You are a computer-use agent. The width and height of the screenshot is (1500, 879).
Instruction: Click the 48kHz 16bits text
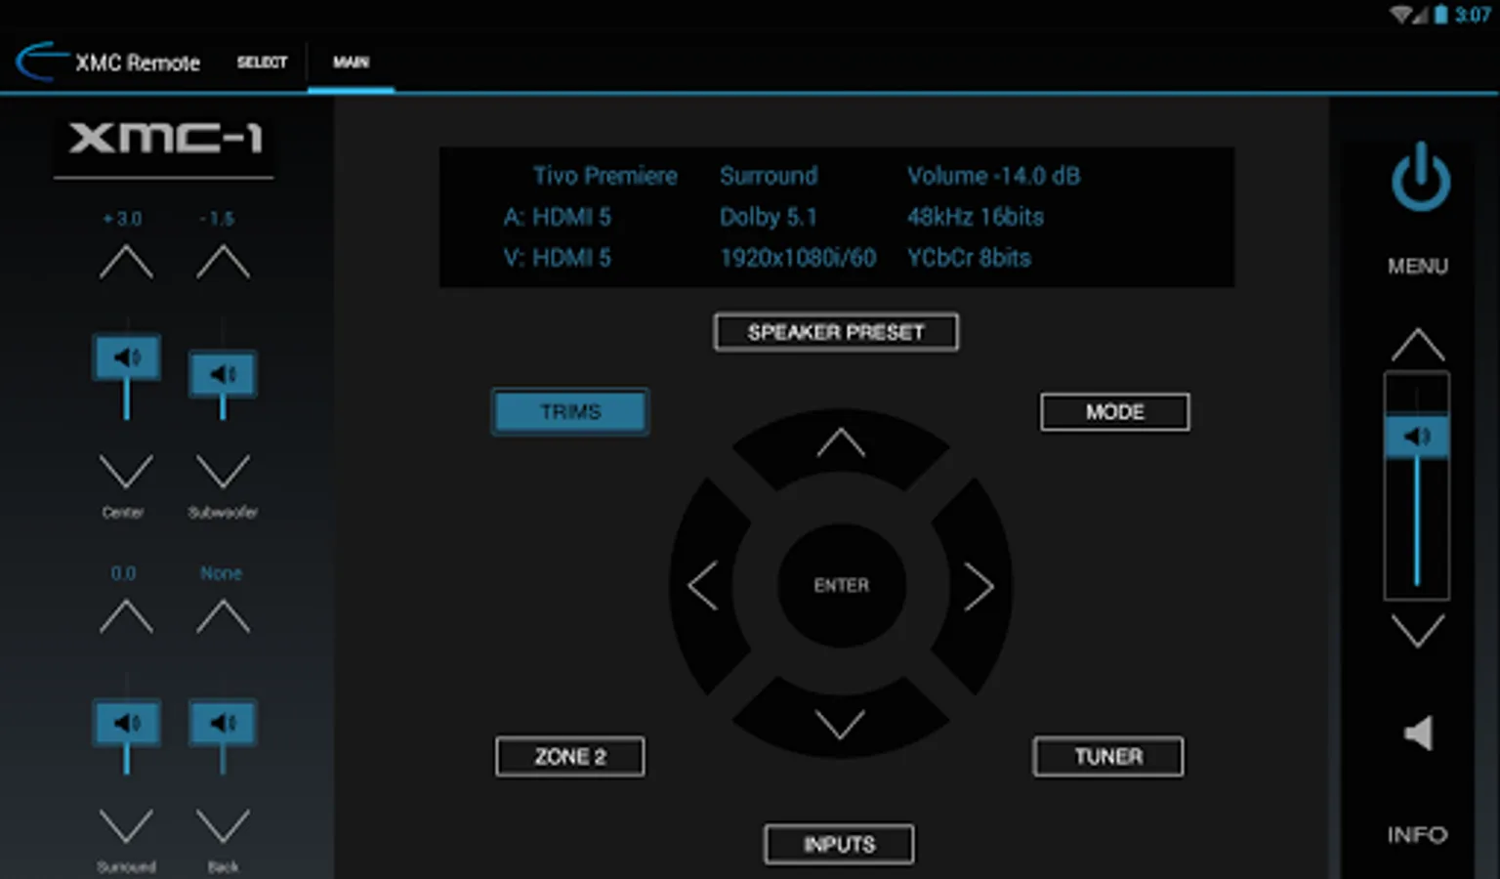click(976, 217)
